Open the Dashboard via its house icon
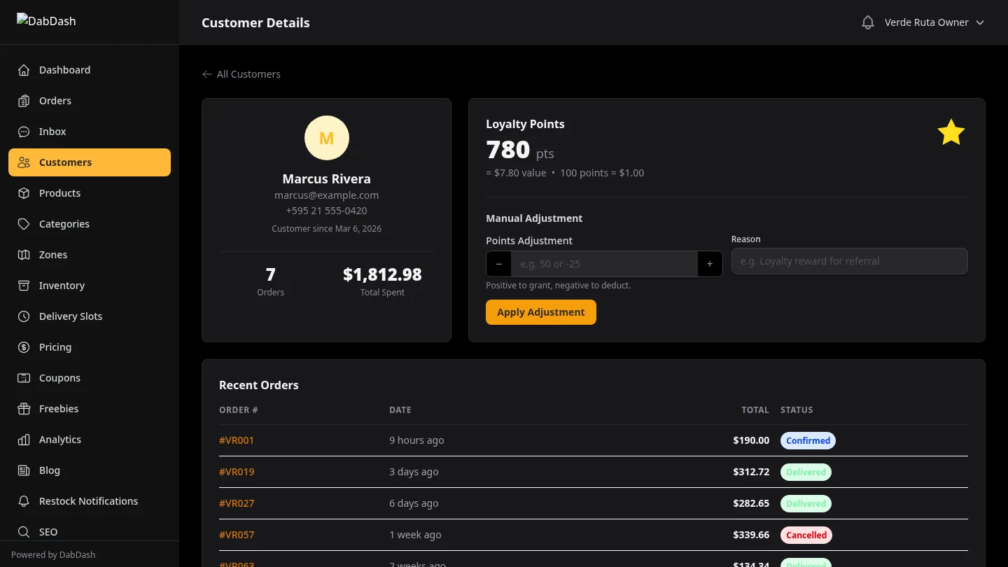The width and height of the screenshot is (1008, 567). (23, 70)
